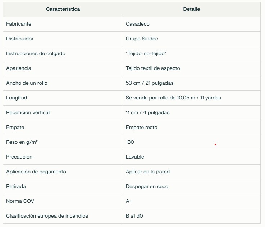
Task: Click the Detalle column header
Action: pyautogui.click(x=192, y=9)
